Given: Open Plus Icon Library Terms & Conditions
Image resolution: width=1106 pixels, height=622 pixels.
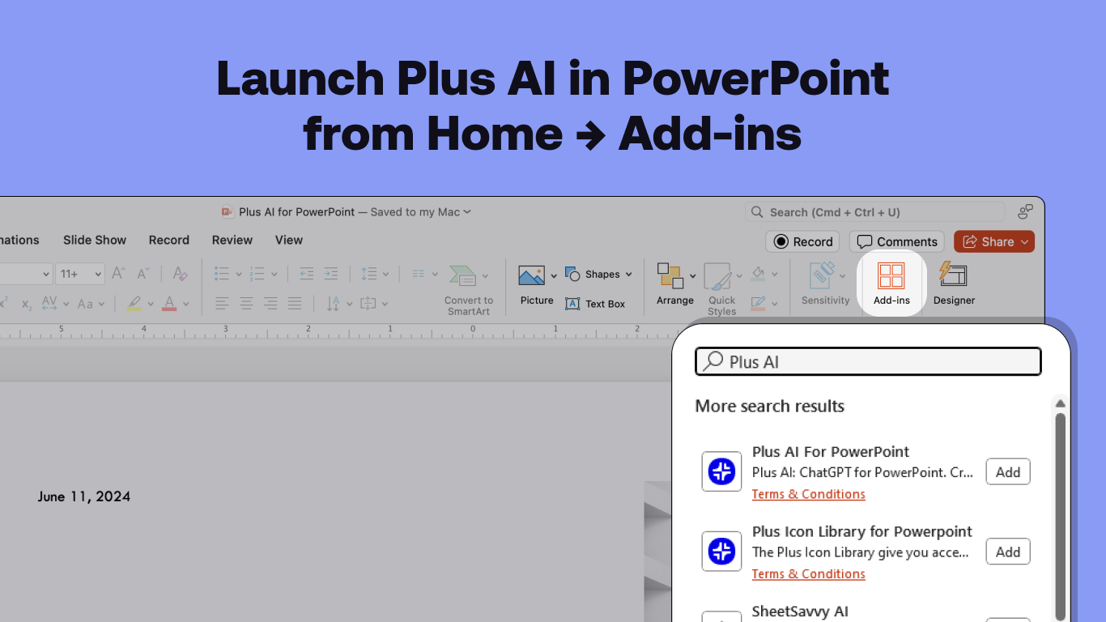Looking at the screenshot, I should coord(808,573).
